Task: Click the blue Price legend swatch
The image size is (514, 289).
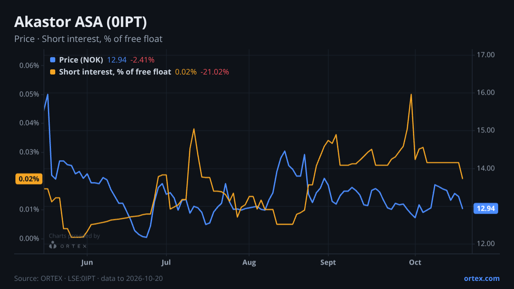Action: pos(53,60)
